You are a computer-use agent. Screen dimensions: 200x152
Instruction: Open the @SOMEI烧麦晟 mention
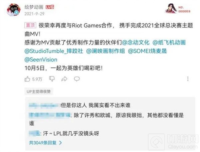coord(147,51)
